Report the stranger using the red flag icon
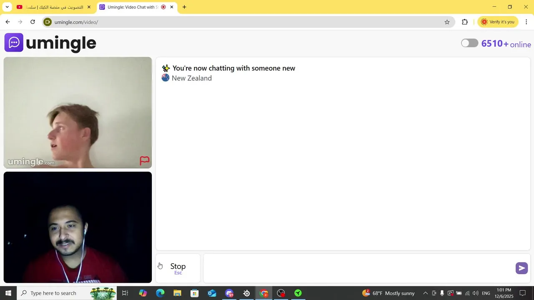This screenshot has width=534, height=300. tap(144, 160)
